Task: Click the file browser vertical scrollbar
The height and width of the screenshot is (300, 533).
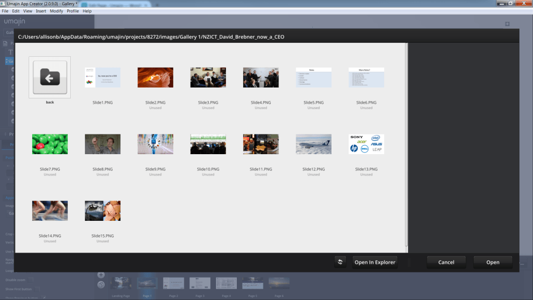Action: [406, 145]
